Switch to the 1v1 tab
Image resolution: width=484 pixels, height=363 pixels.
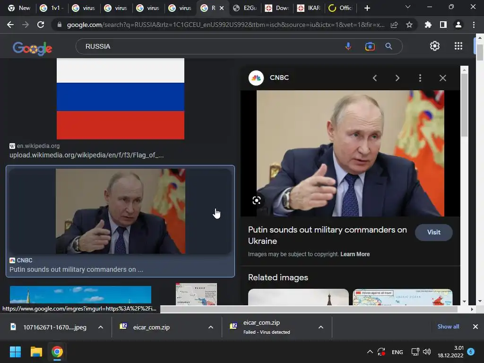52,8
